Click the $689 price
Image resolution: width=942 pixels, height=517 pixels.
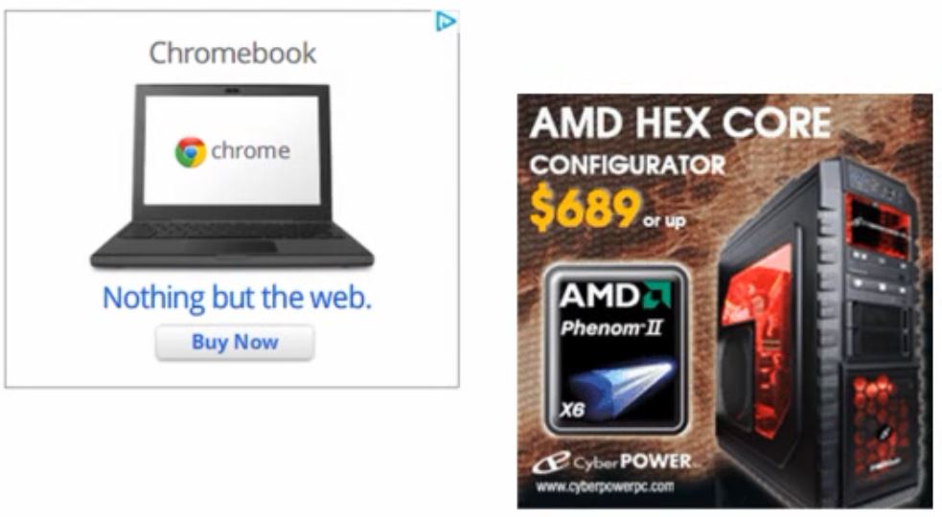[x=586, y=209]
